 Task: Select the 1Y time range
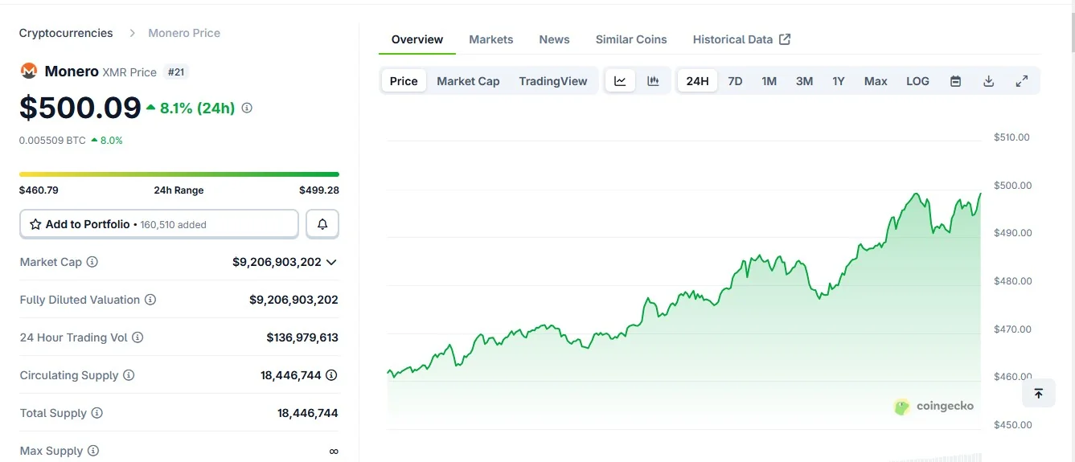(x=839, y=81)
